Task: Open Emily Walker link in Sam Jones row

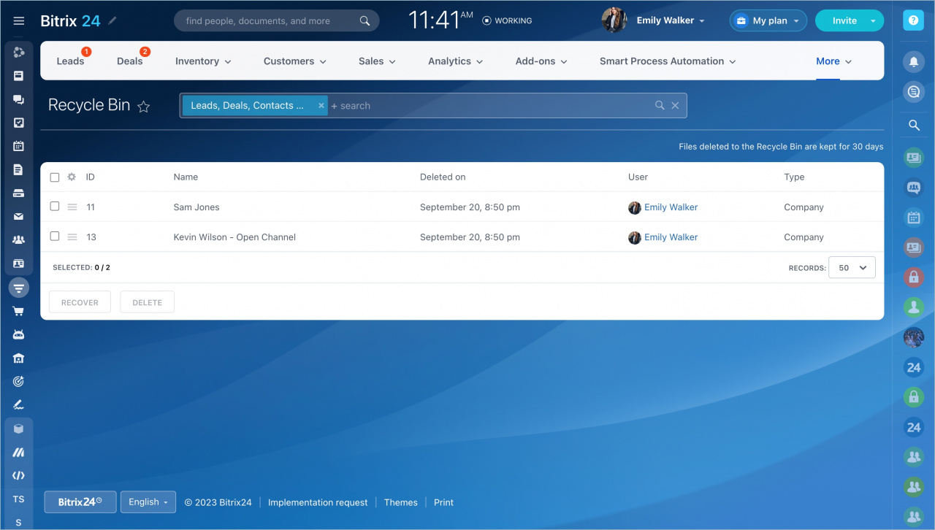Action: tap(671, 207)
